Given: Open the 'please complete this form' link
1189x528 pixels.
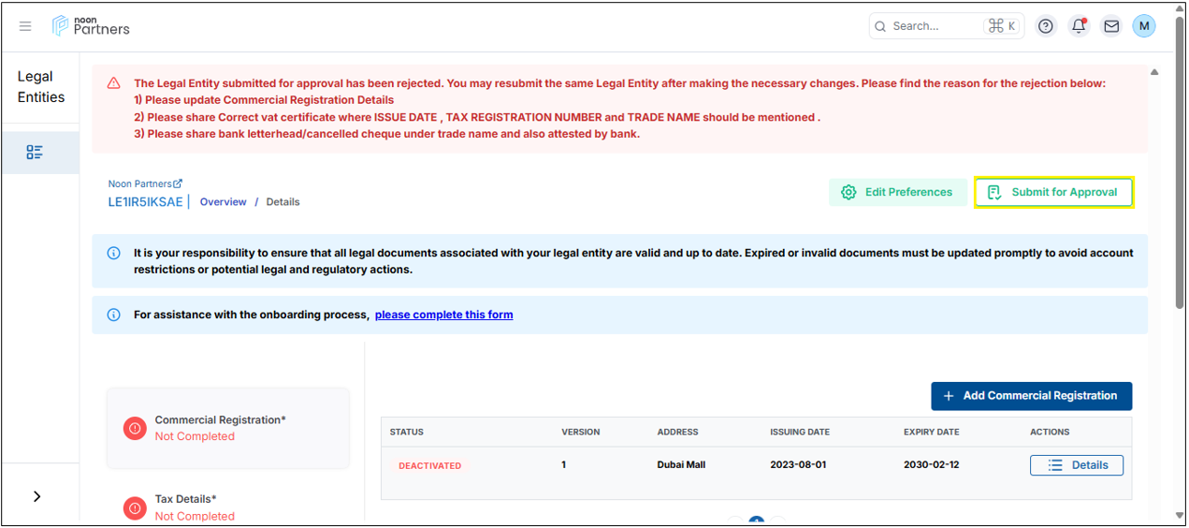Looking at the screenshot, I should click(x=443, y=315).
